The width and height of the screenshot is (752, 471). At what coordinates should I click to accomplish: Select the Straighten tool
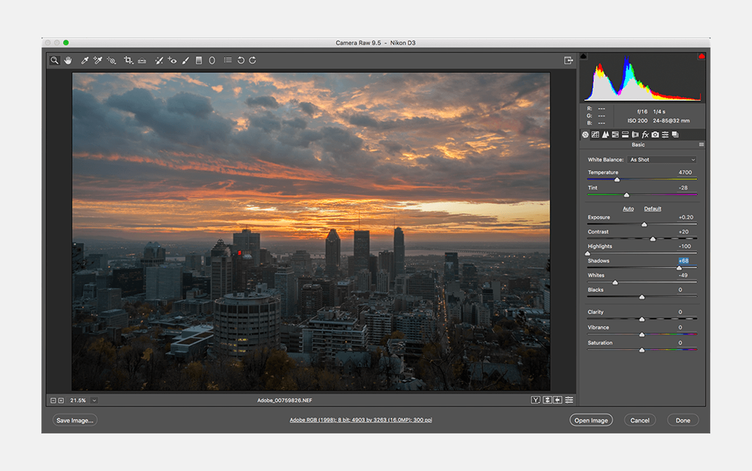click(142, 60)
